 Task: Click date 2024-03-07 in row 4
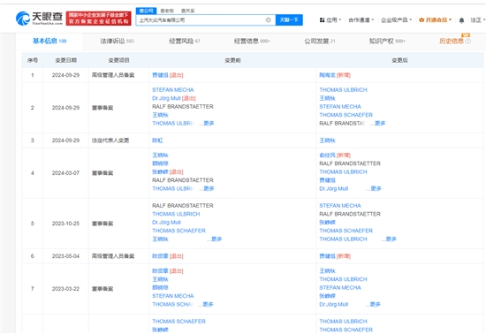65,173
